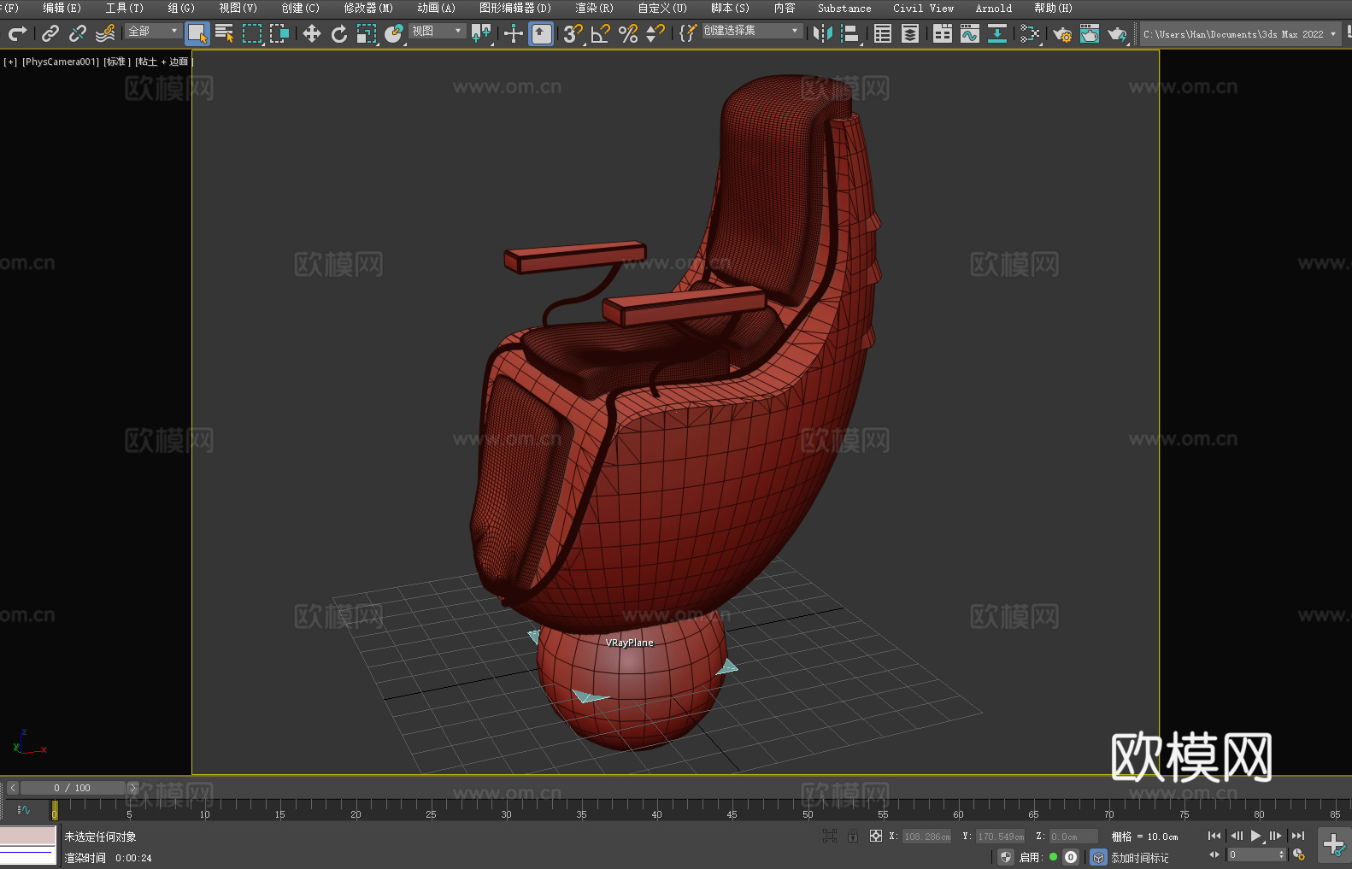Go to animation start
1352x869 pixels.
[1214, 836]
